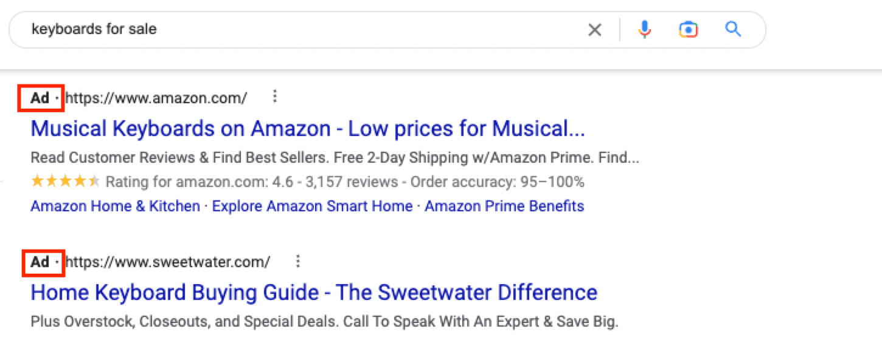Image resolution: width=882 pixels, height=357 pixels.
Task: Open the three-dot menu on the Sweetwater ad
Action: tap(297, 260)
